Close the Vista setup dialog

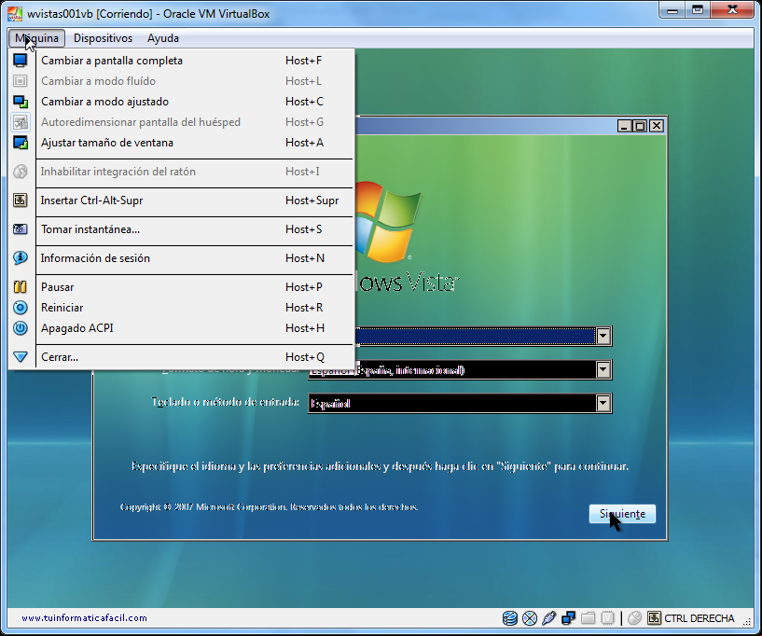(657, 126)
